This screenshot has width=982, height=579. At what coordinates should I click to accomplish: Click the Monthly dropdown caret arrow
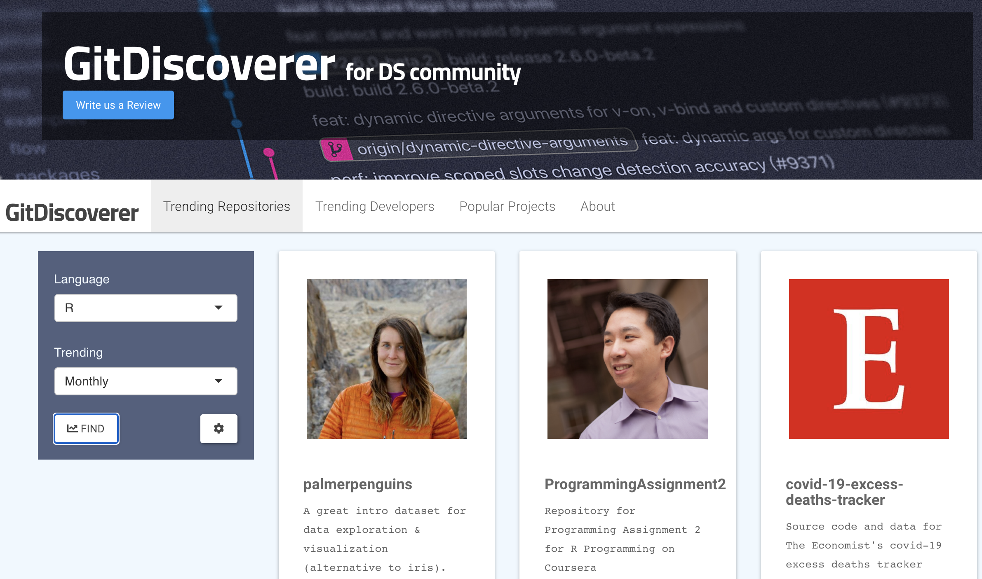click(x=218, y=381)
